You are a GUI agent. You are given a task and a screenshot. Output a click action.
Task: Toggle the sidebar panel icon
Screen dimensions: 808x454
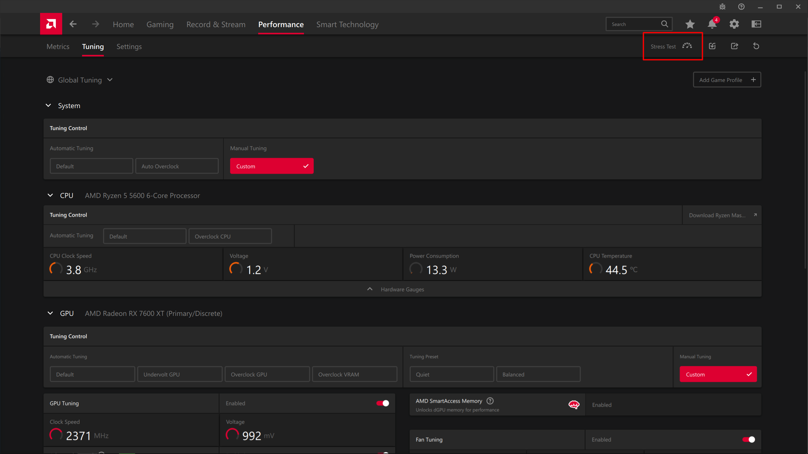tap(756, 24)
